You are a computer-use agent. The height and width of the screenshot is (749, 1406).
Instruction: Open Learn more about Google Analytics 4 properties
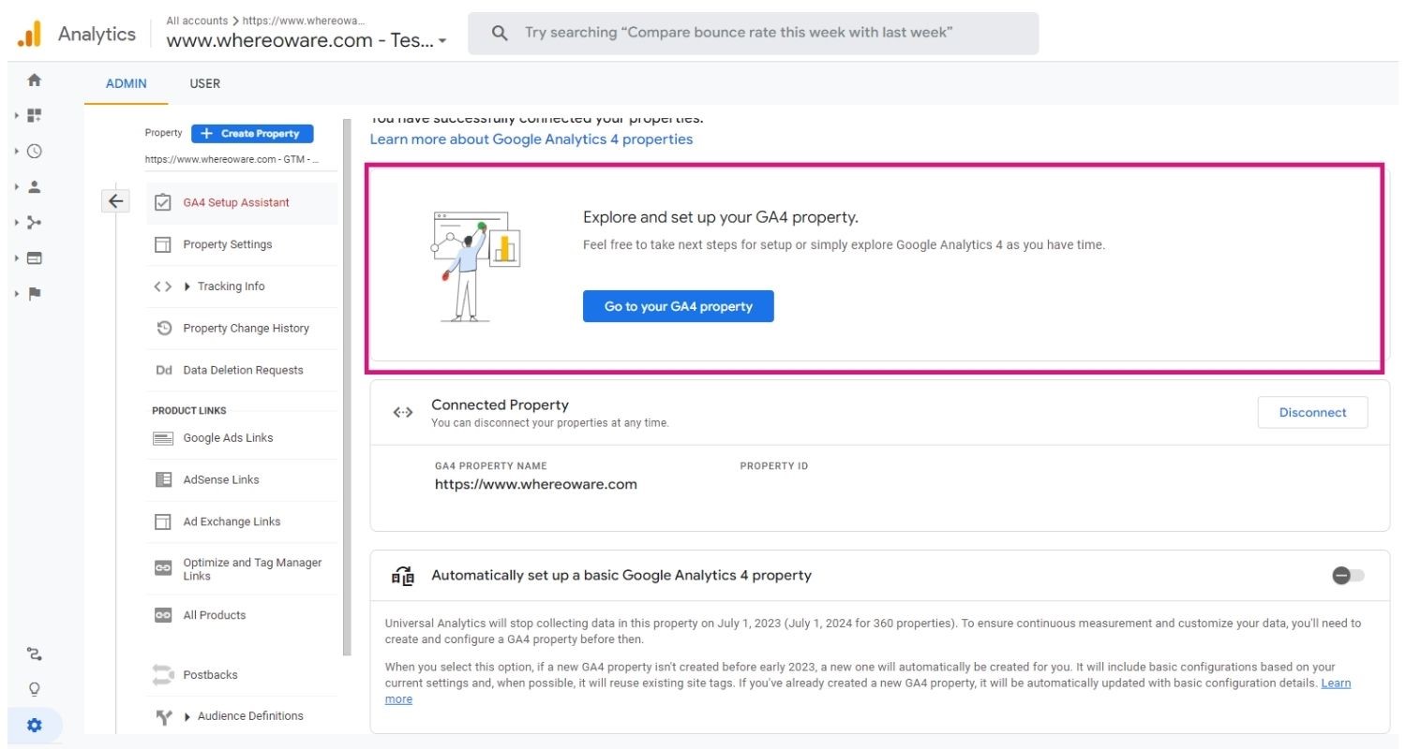coord(531,139)
